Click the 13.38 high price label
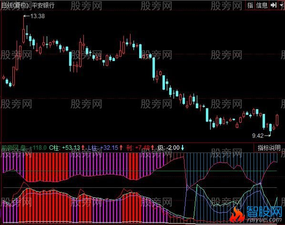285x225 pixels. click(x=38, y=16)
